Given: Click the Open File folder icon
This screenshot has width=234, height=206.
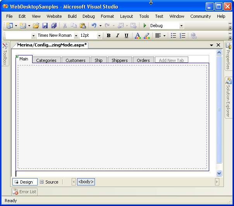Looking at the screenshot, I should 36,26.
